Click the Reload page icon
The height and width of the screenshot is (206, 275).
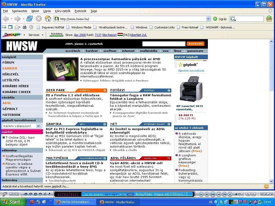30,19
